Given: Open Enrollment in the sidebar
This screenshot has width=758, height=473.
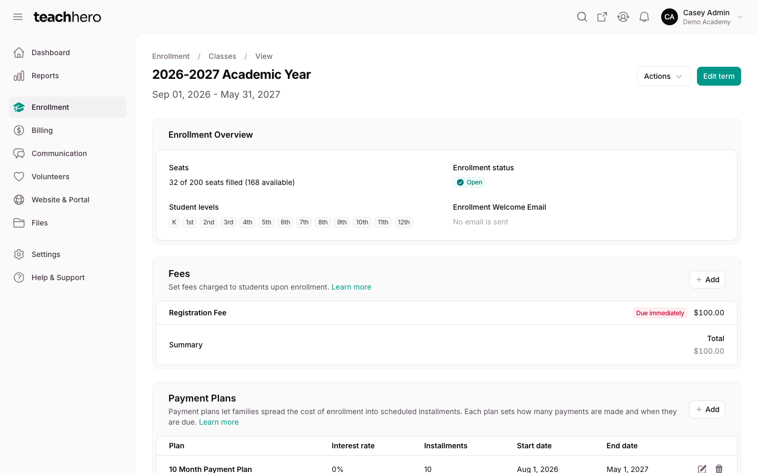Looking at the screenshot, I should pyautogui.click(x=67, y=107).
